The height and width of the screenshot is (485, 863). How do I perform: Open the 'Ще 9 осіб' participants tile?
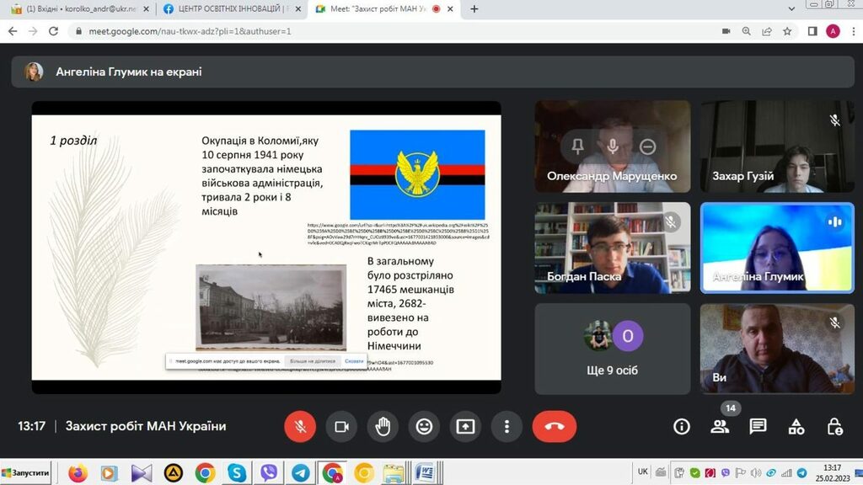pyautogui.click(x=612, y=349)
